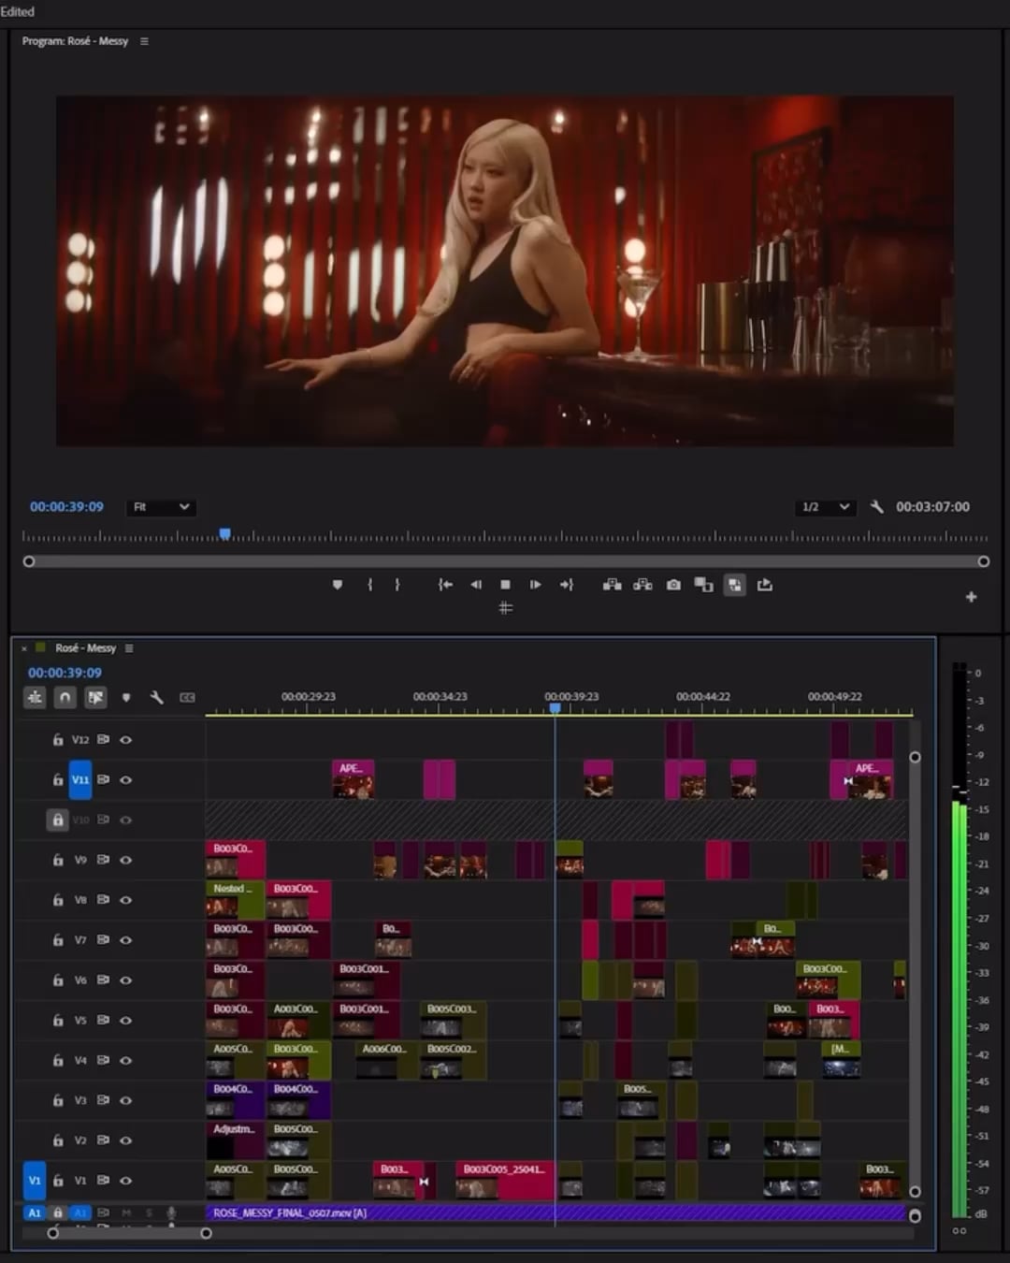Image resolution: width=1010 pixels, height=1263 pixels.
Task: Open the Comparison View button
Action: point(703,585)
